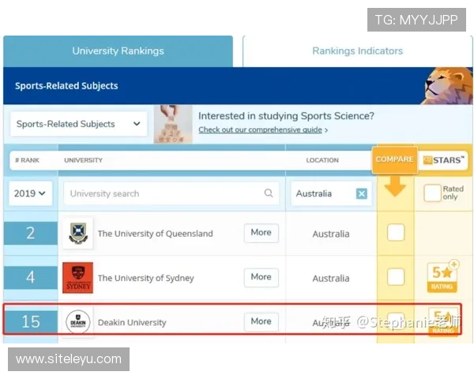Open the 2019 year dropdown
Viewport: 474px width, 379px height.
point(30,193)
